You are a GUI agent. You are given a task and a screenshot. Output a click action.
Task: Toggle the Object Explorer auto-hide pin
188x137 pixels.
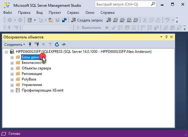pos(167,37)
